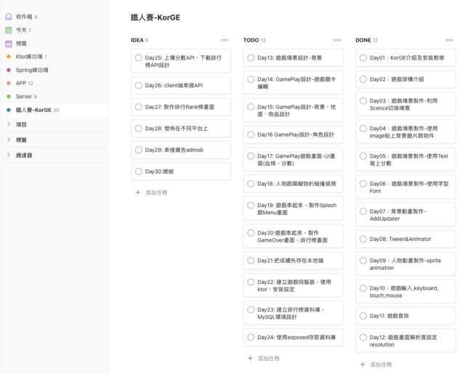Complete the Day28 publish platforms task

(x=139, y=129)
